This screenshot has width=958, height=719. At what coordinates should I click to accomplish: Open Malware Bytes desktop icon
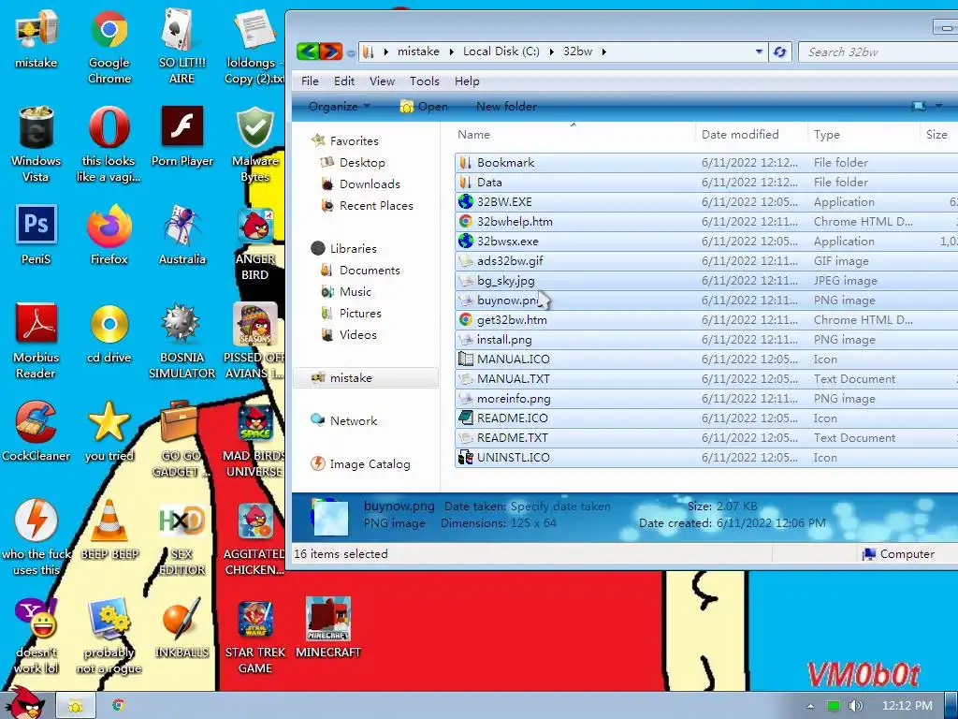[x=255, y=143]
